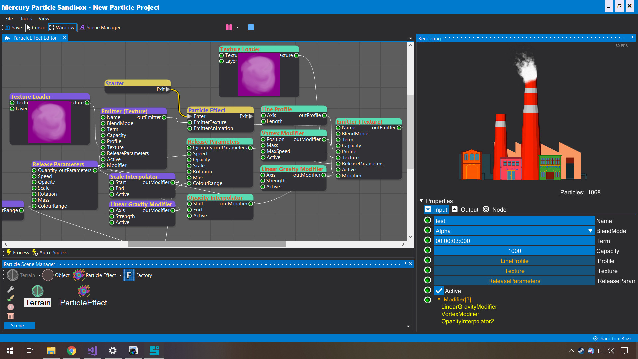Screen dimensions: 638x359
Task: Open the Scene Manager
Action: click(100, 27)
